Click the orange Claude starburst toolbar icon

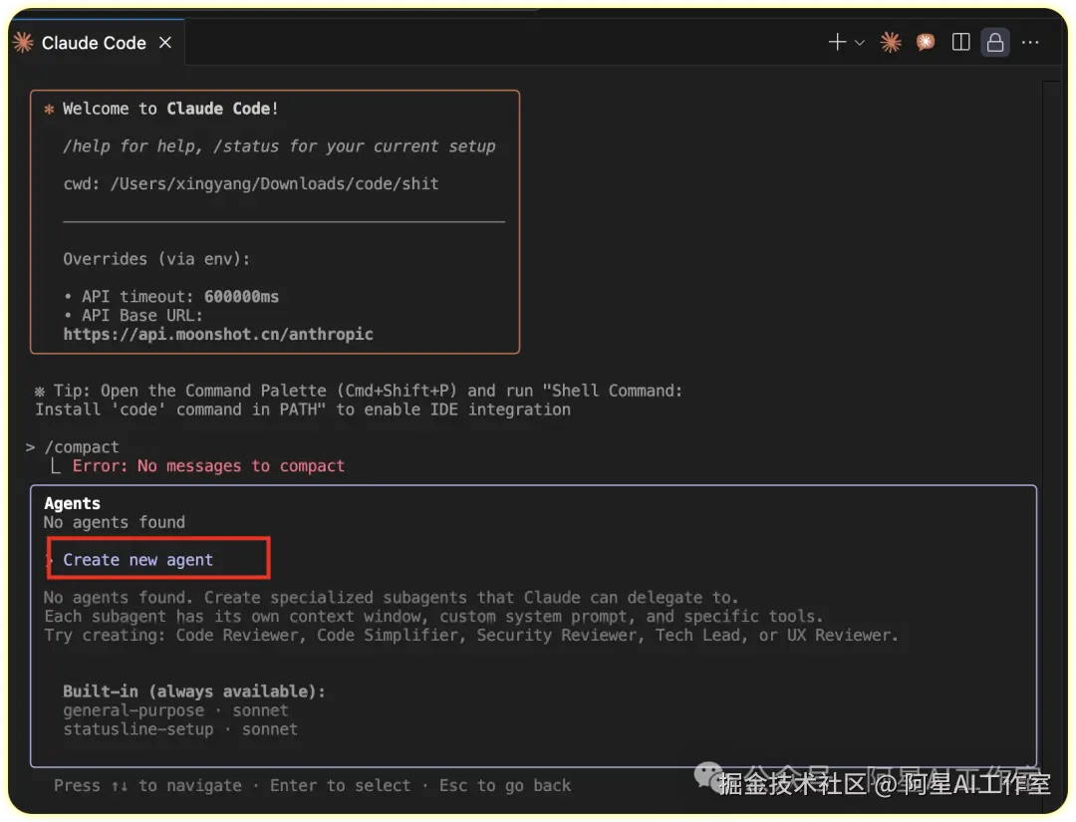[891, 43]
